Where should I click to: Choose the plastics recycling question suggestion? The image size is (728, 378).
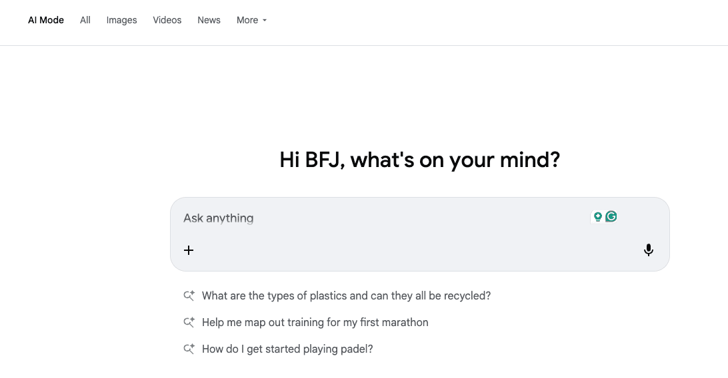point(346,295)
